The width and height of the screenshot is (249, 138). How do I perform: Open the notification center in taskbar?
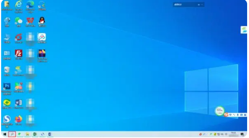pos(242,134)
